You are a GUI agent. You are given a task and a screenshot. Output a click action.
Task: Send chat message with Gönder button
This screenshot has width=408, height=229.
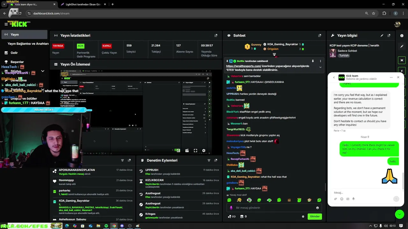click(315, 216)
